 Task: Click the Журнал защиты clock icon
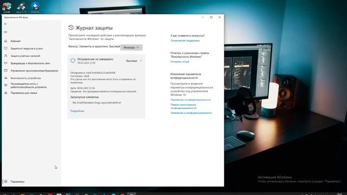point(71,28)
